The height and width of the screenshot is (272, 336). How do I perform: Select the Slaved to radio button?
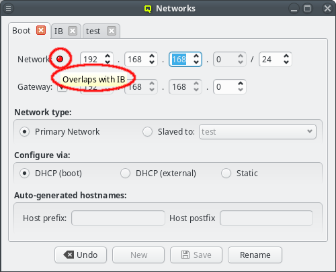pos(147,131)
